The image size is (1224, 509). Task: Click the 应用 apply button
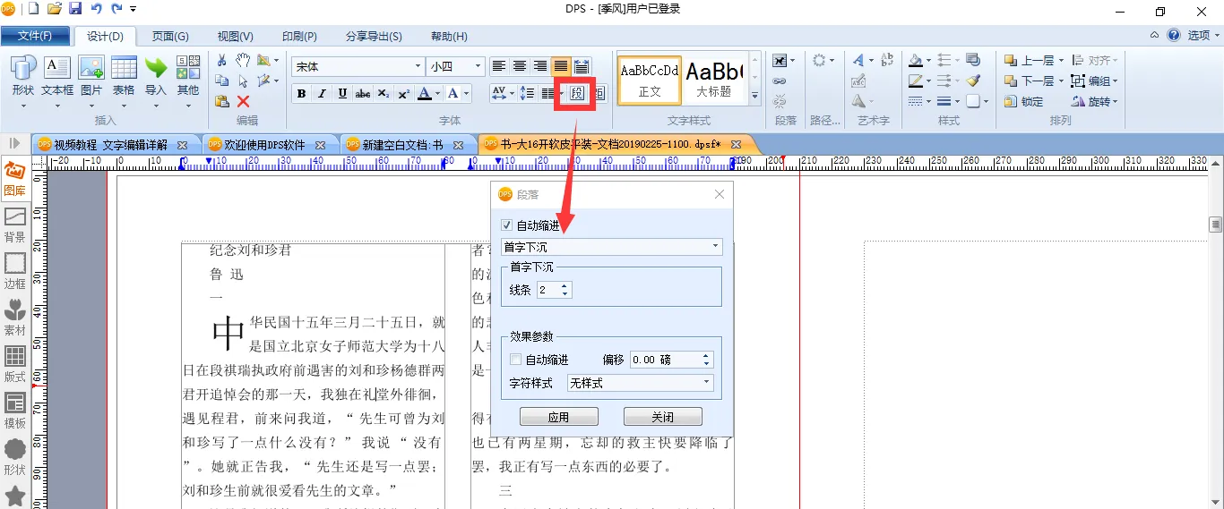coord(558,417)
